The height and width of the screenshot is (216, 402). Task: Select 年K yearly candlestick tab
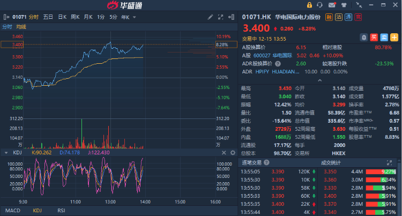click(125, 17)
